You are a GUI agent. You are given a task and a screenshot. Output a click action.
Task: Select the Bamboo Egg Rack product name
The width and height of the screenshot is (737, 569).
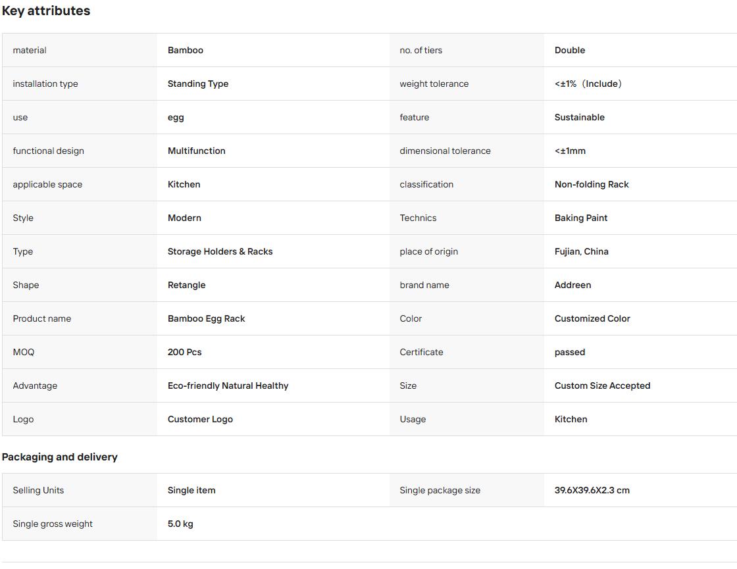pos(207,318)
